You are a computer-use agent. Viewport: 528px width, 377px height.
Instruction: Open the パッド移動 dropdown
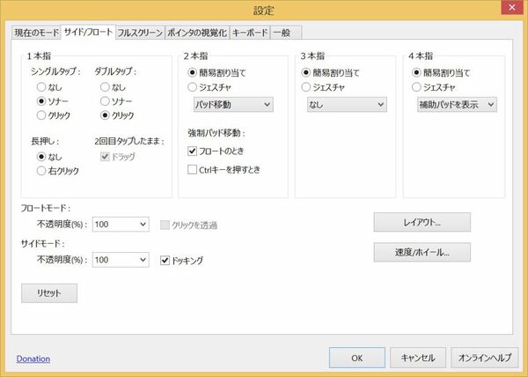click(233, 105)
